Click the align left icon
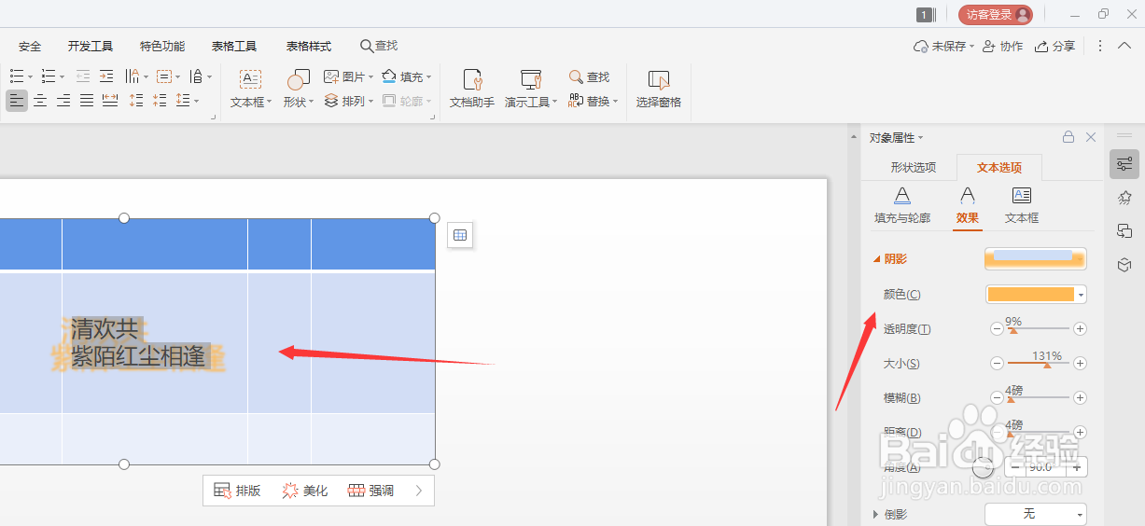1145x526 pixels. [17, 101]
